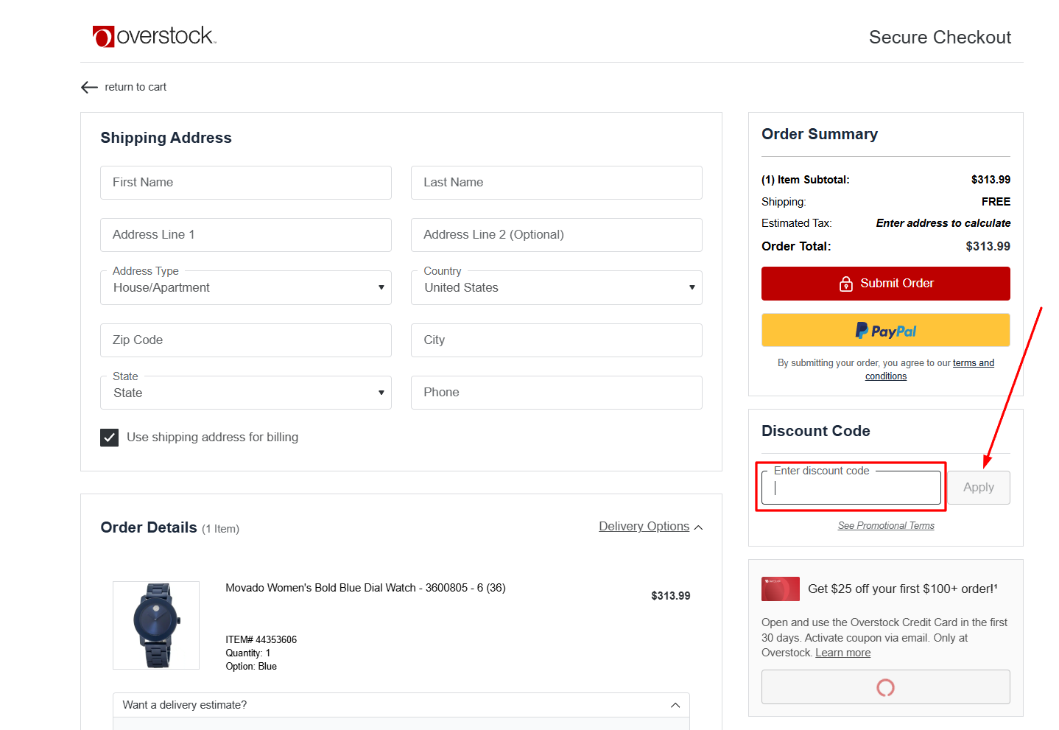Click the return to cart link
1059x730 pixels.
pyautogui.click(x=136, y=87)
